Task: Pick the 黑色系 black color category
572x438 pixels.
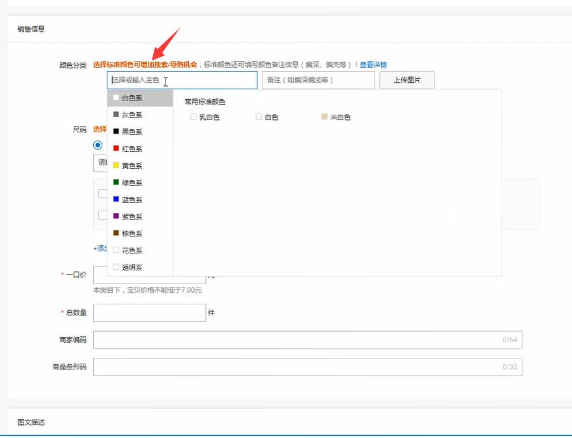Action: pyautogui.click(x=132, y=132)
